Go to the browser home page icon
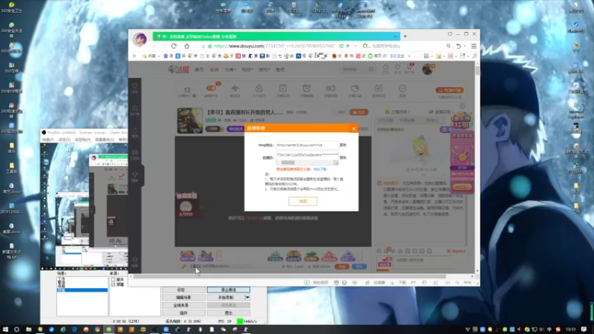This screenshot has height=334, width=594. click(x=187, y=46)
